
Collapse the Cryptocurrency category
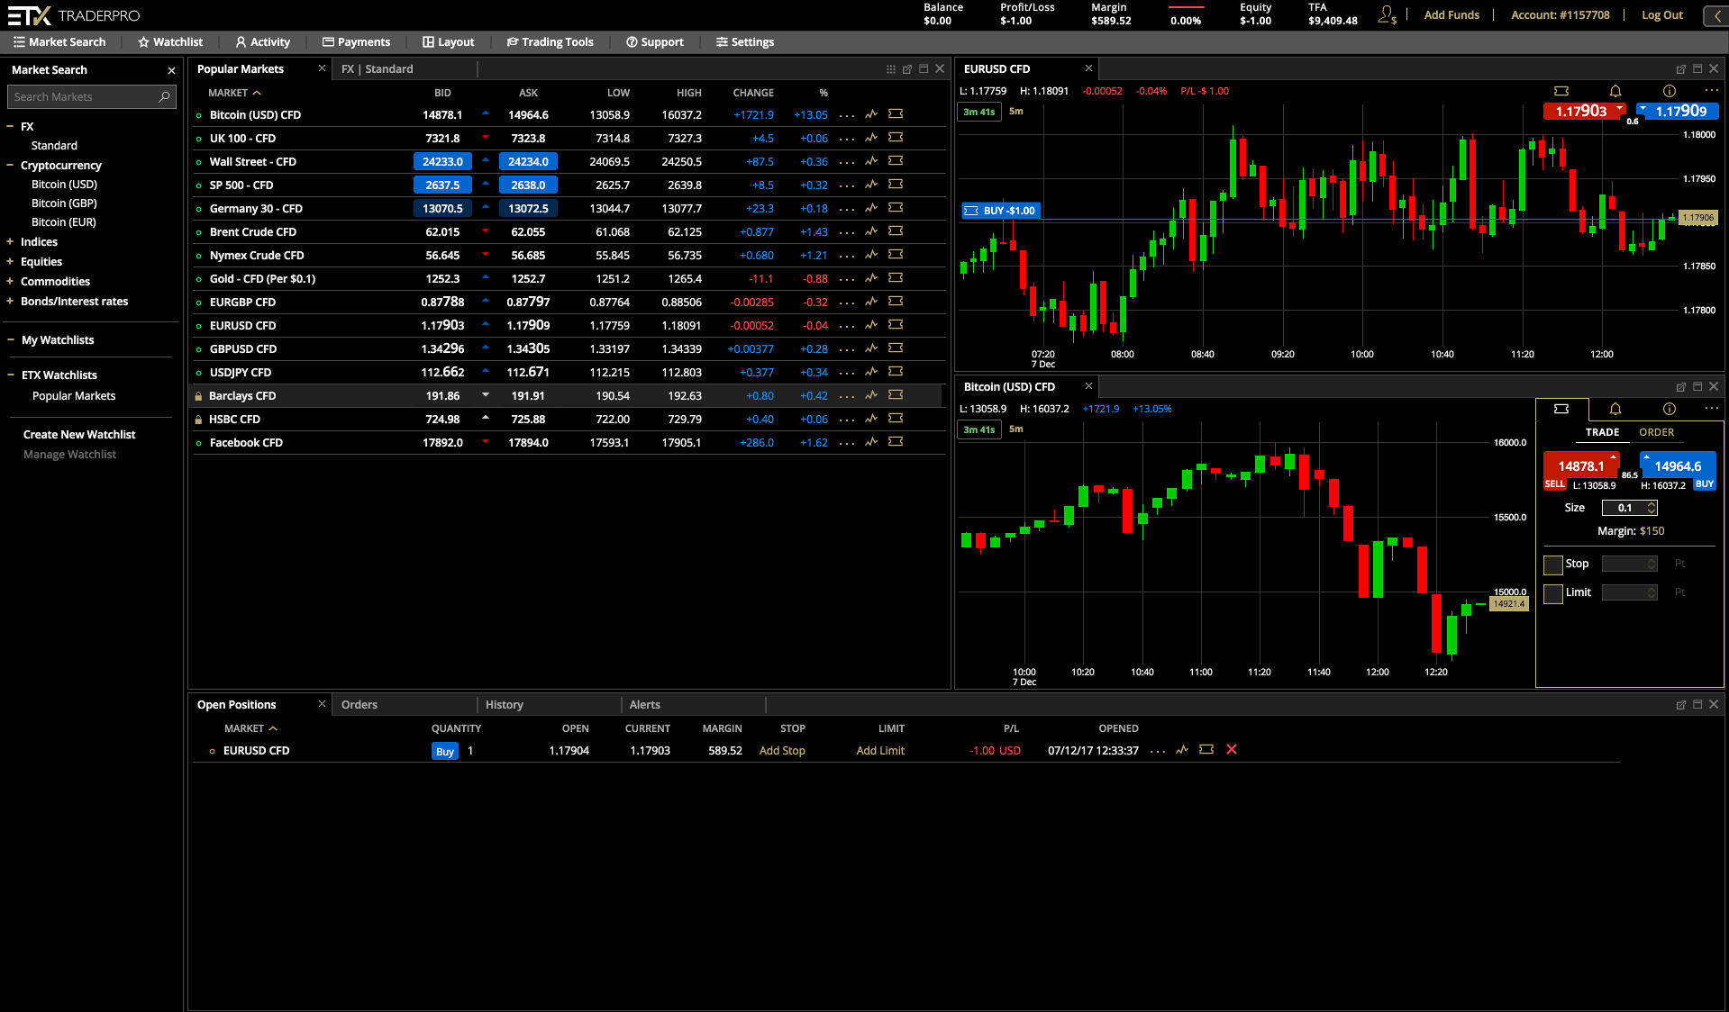pyautogui.click(x=10, y=166)
